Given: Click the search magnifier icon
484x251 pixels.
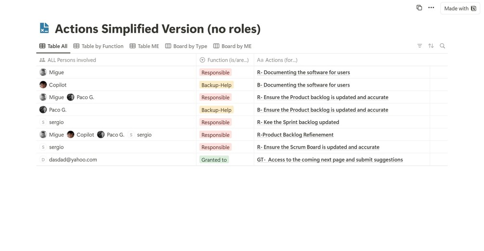Looking at the screenshot, I should [443, 46].
